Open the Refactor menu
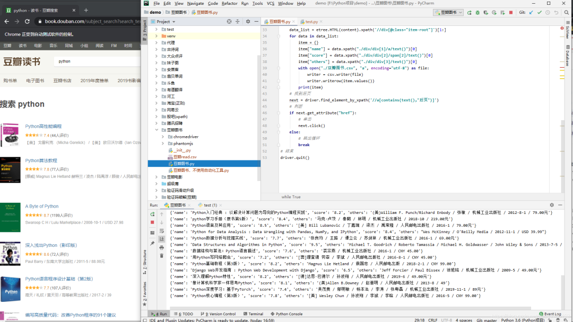Image resolution: width=573 pixels, height=322 pixels. coord(229,3)
